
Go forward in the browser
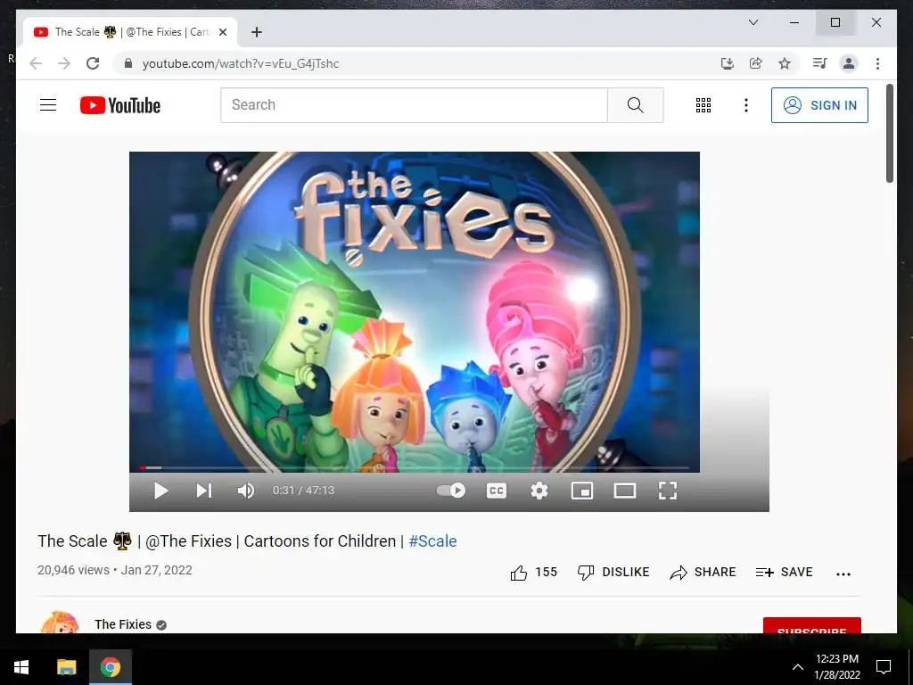click(64, 63)
